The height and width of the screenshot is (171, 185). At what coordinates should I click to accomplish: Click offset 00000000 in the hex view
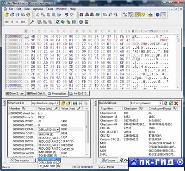14,36
